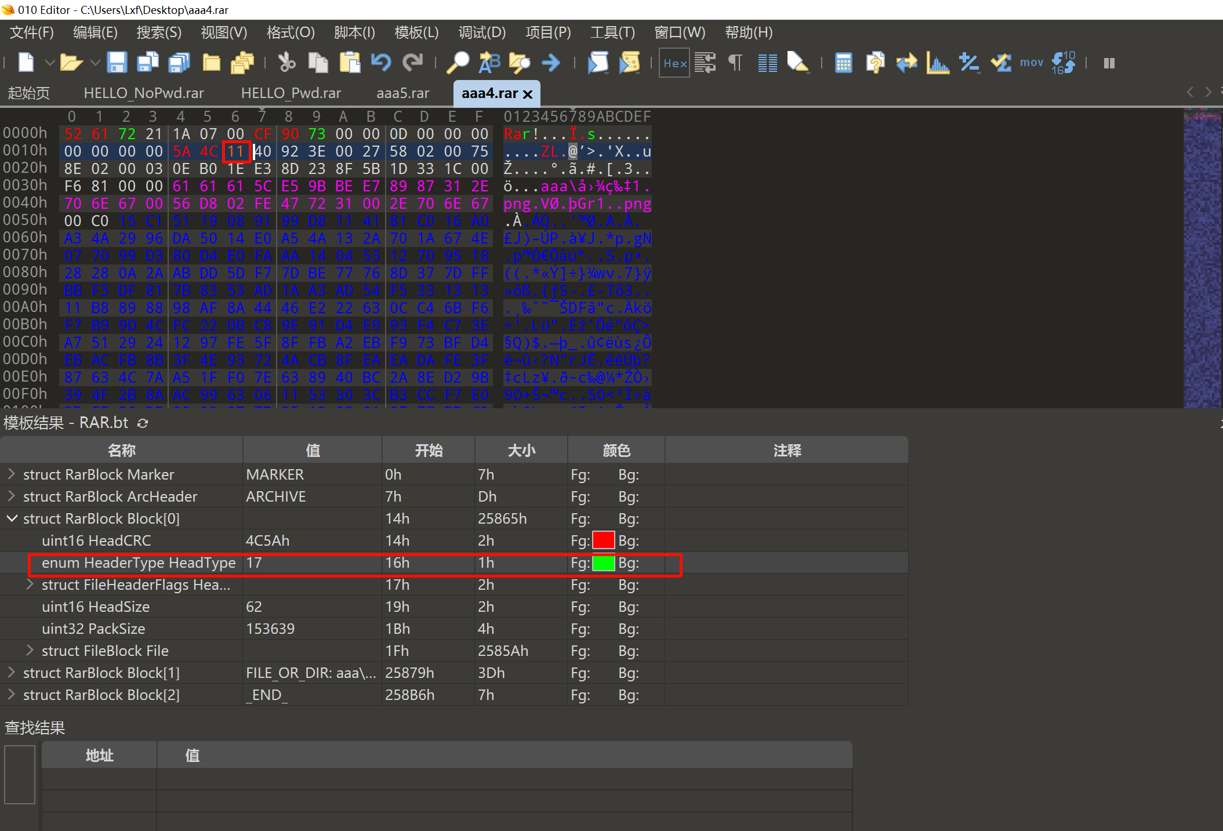Open the Calculator tool icon
1223x831 pixels.
(x=843, y=63)
